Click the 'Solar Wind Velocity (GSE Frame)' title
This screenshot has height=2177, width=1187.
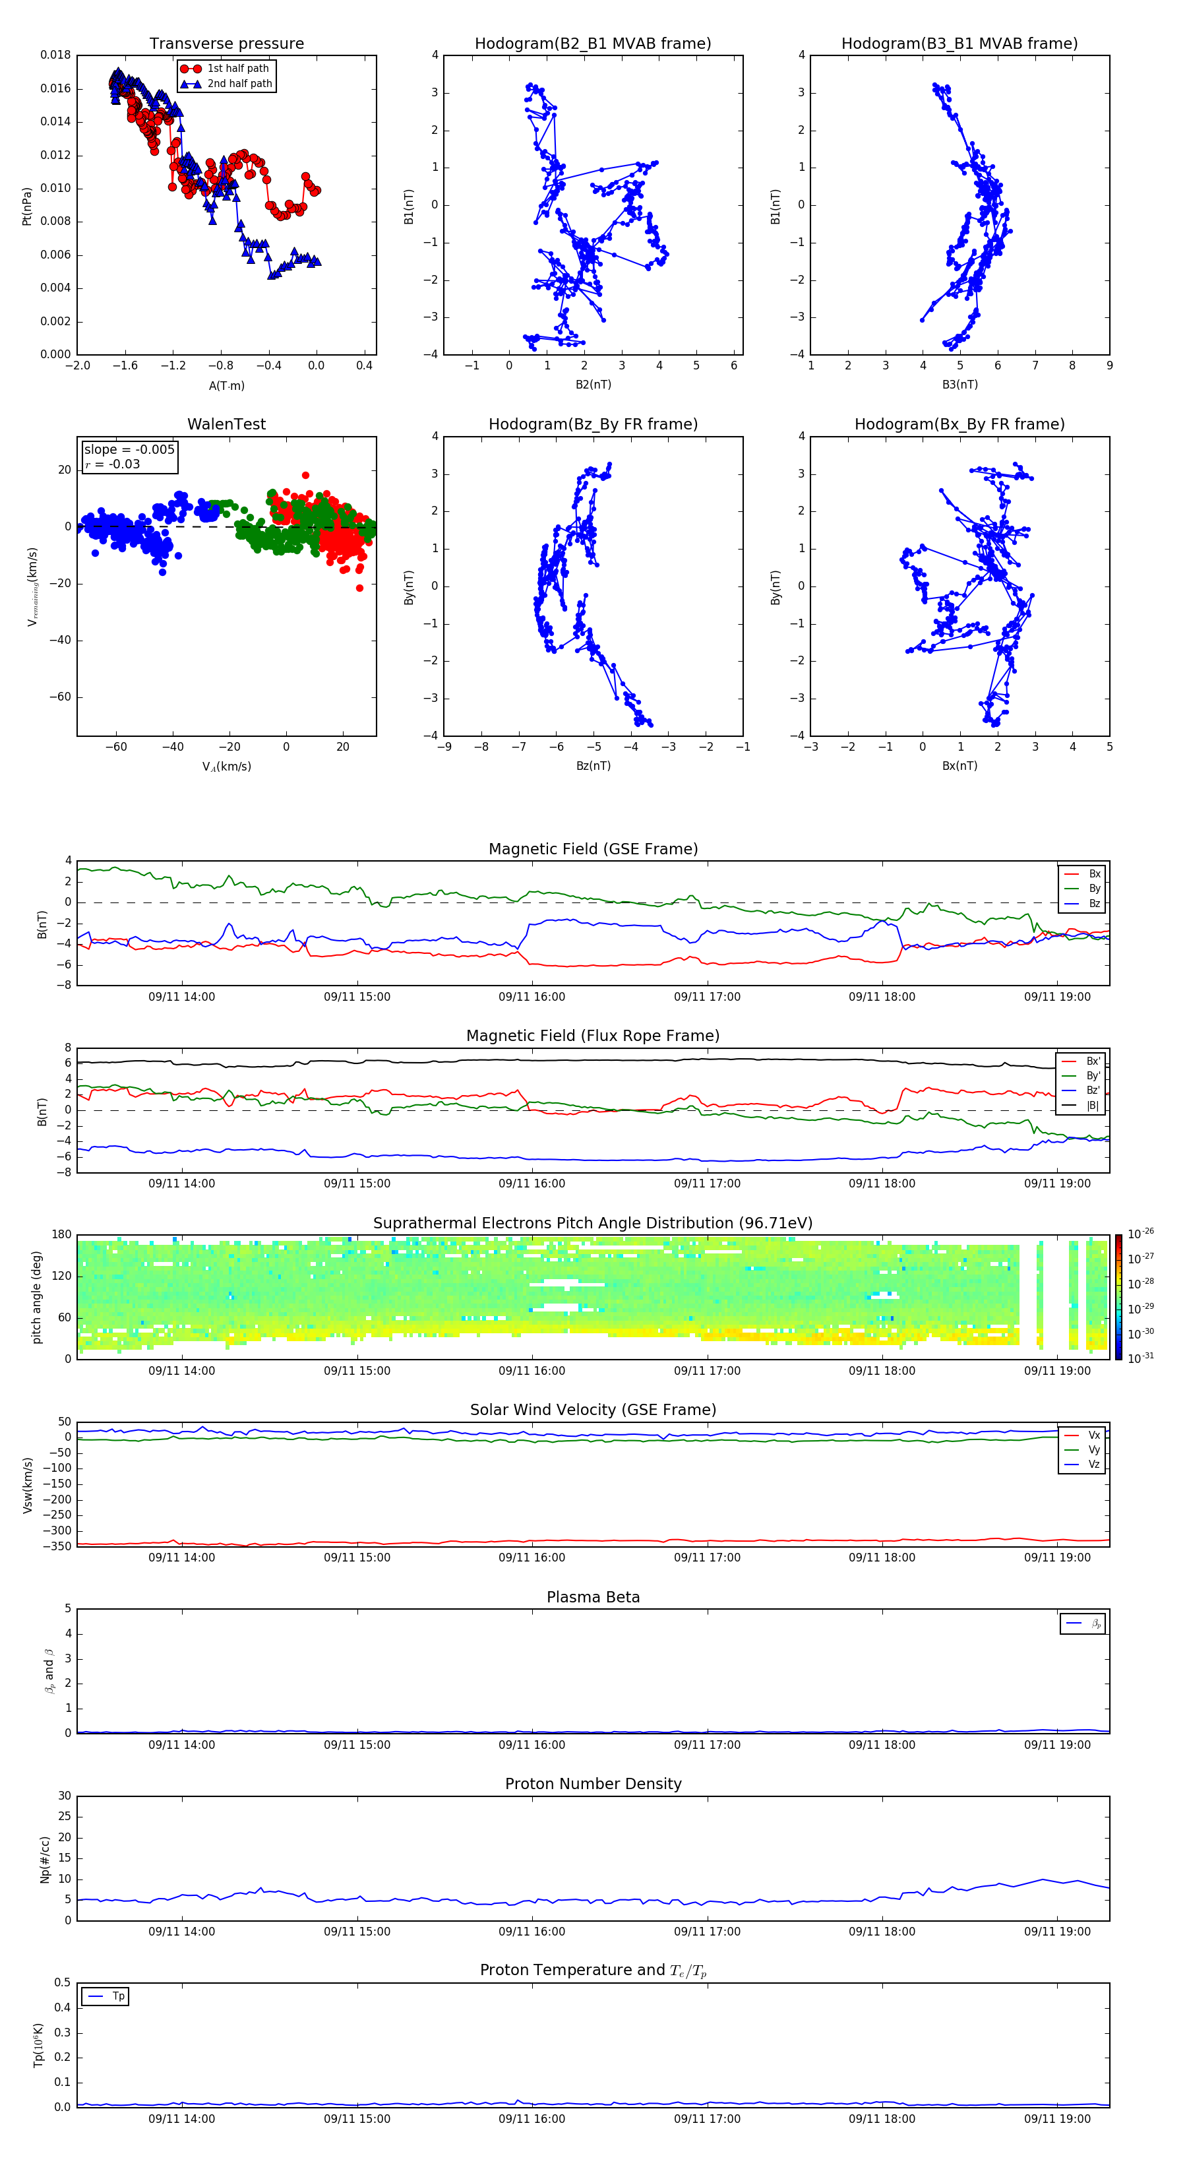(x=593, y=1410)
